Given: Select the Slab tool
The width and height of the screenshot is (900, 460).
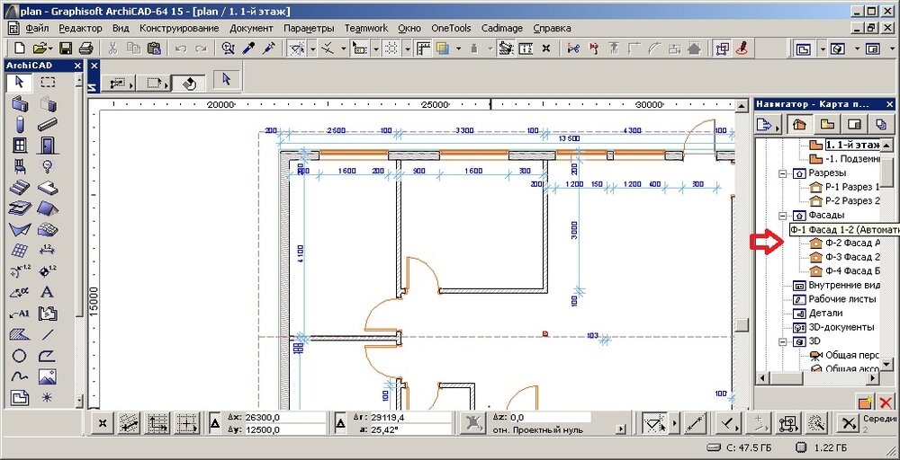Looking at the screenshot, I should (x=48, y=187).
